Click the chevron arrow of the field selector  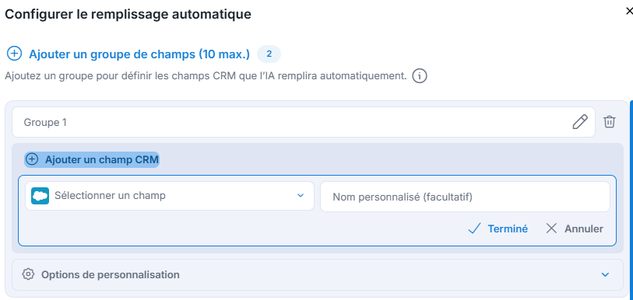click(x=300, y=196)
